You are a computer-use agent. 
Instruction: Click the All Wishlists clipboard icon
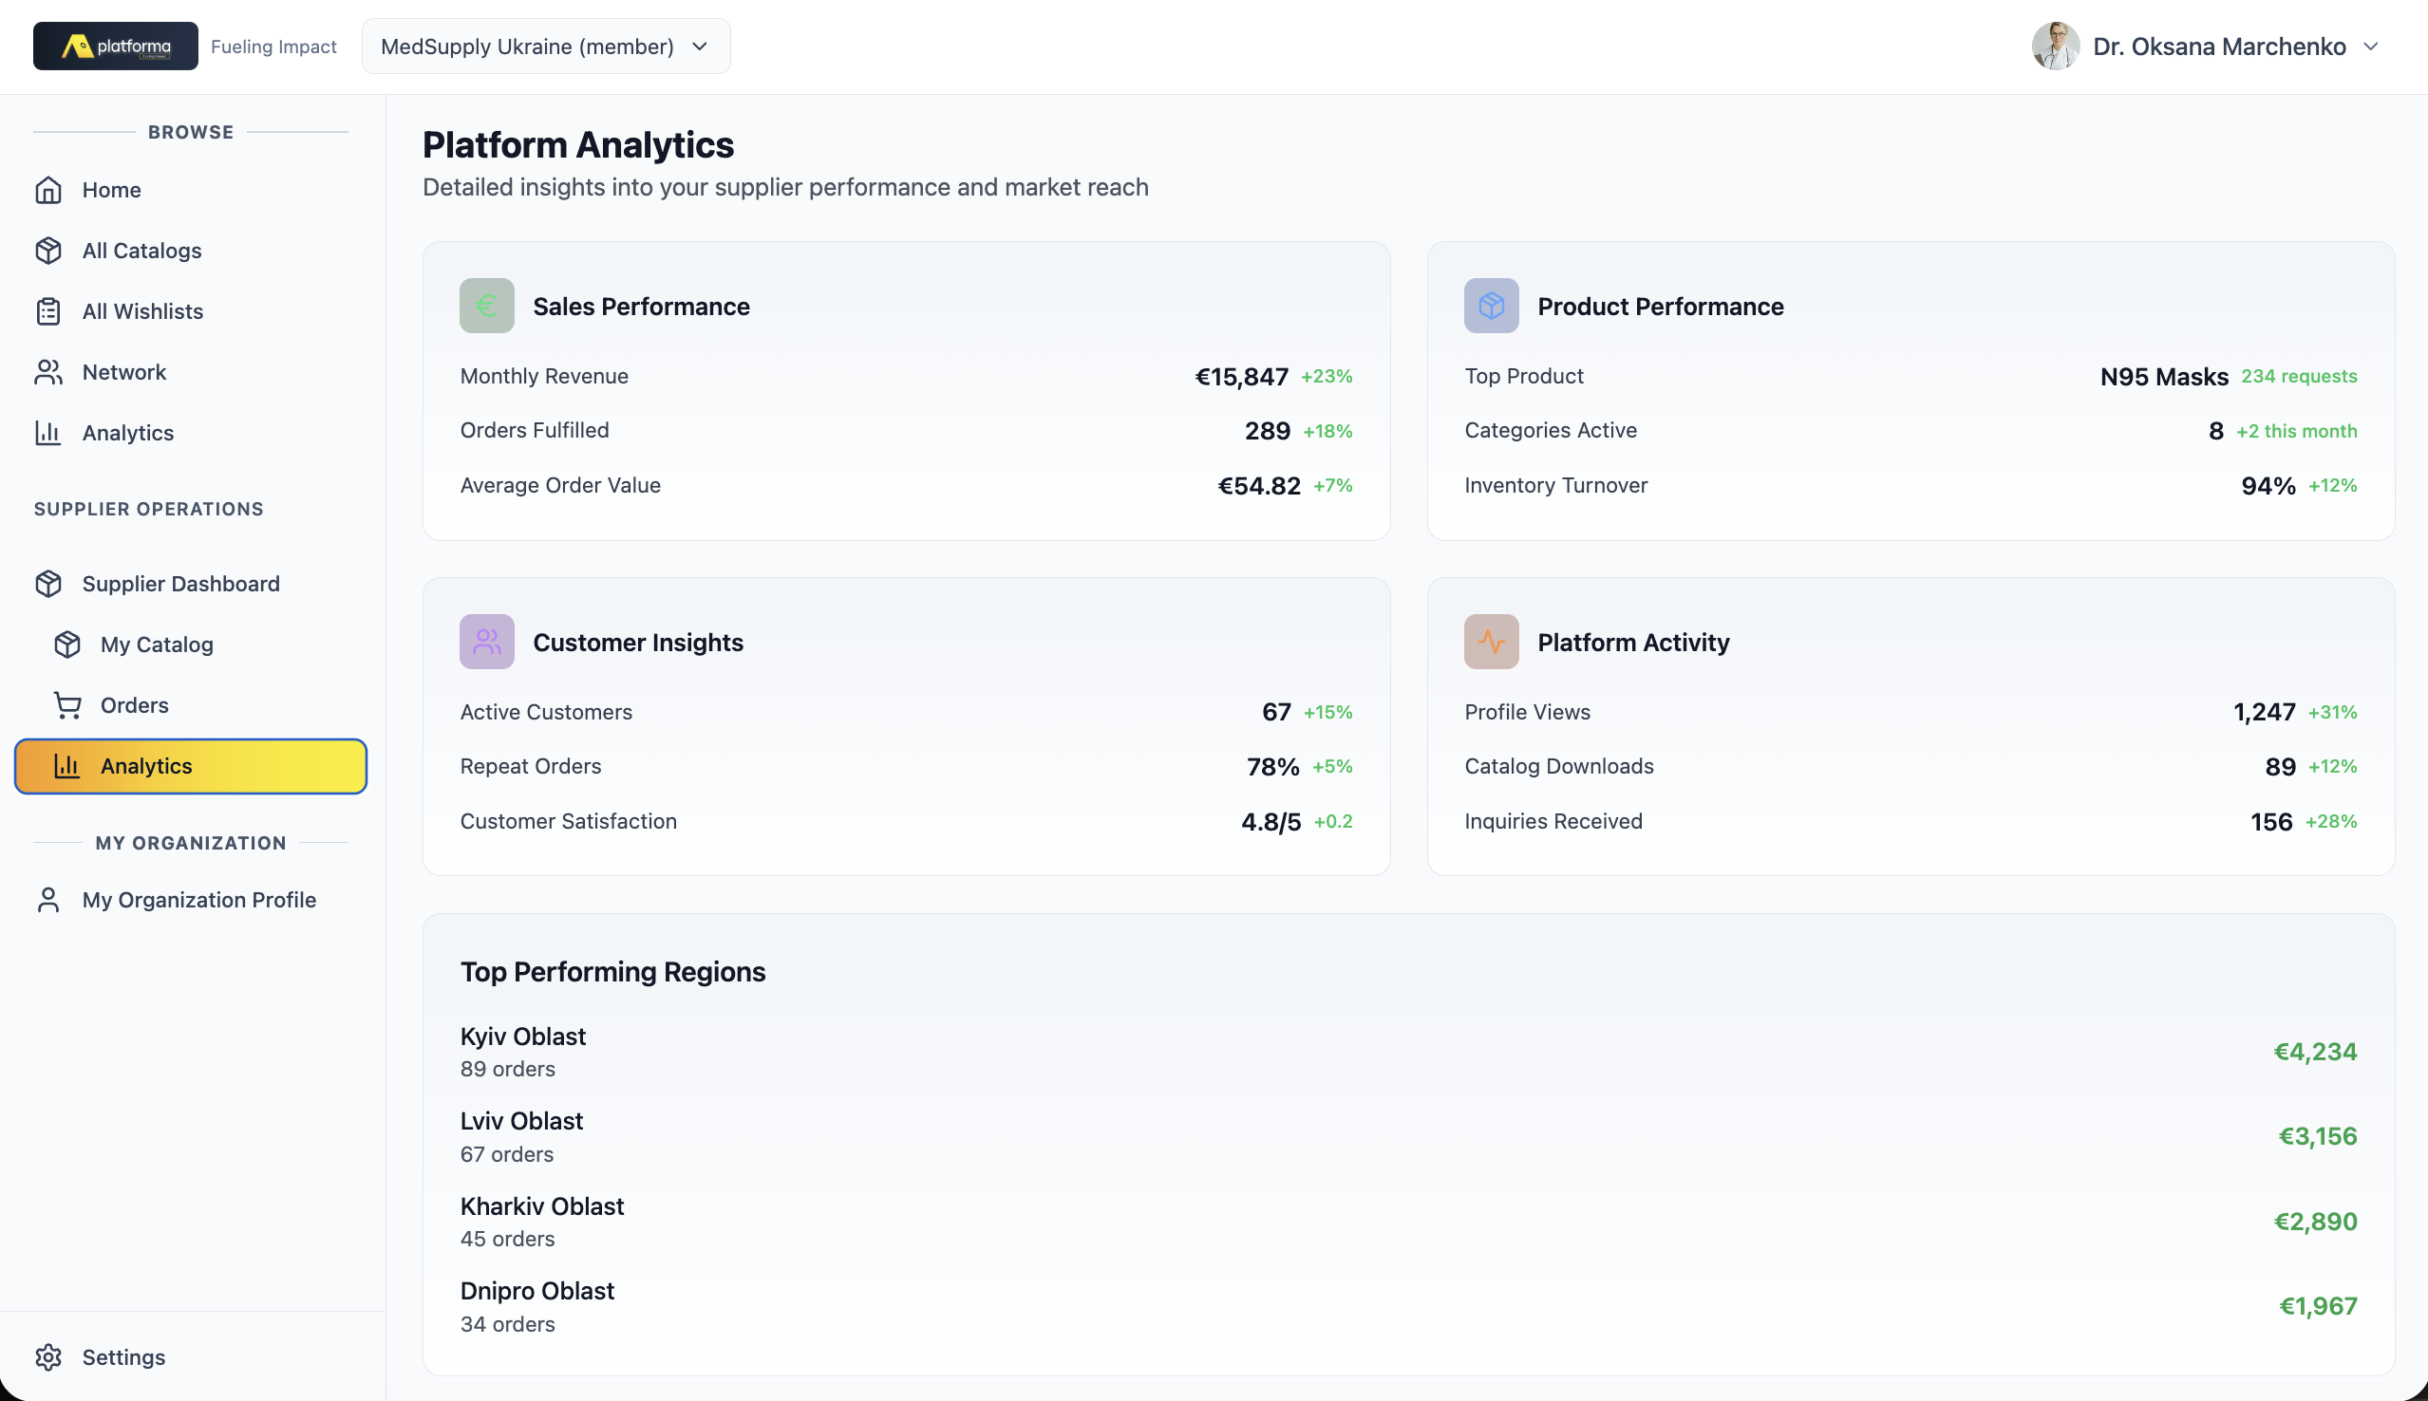point(48,311)
